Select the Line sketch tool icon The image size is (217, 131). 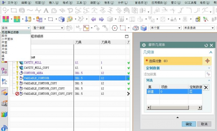(x=6, y=10)
